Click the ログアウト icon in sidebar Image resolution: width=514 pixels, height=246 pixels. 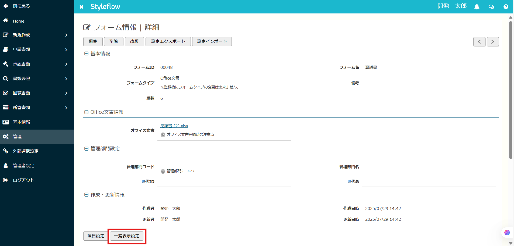[6, 180]
